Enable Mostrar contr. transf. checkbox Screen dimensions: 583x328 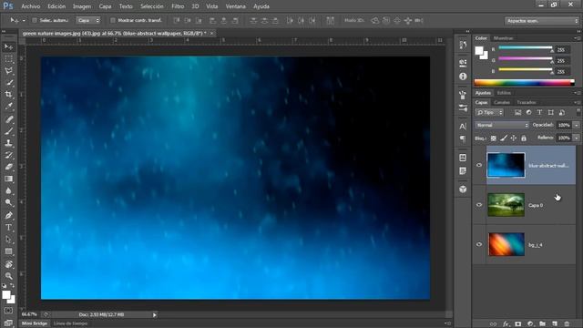tap(113, 20)
